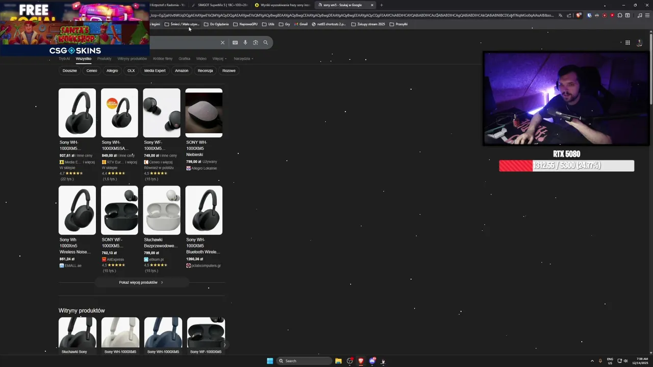Switch to 'Wyniki wyszukiwania frazy sony' tab
This screenshot has width=653, height=367.
pos(283,5)
